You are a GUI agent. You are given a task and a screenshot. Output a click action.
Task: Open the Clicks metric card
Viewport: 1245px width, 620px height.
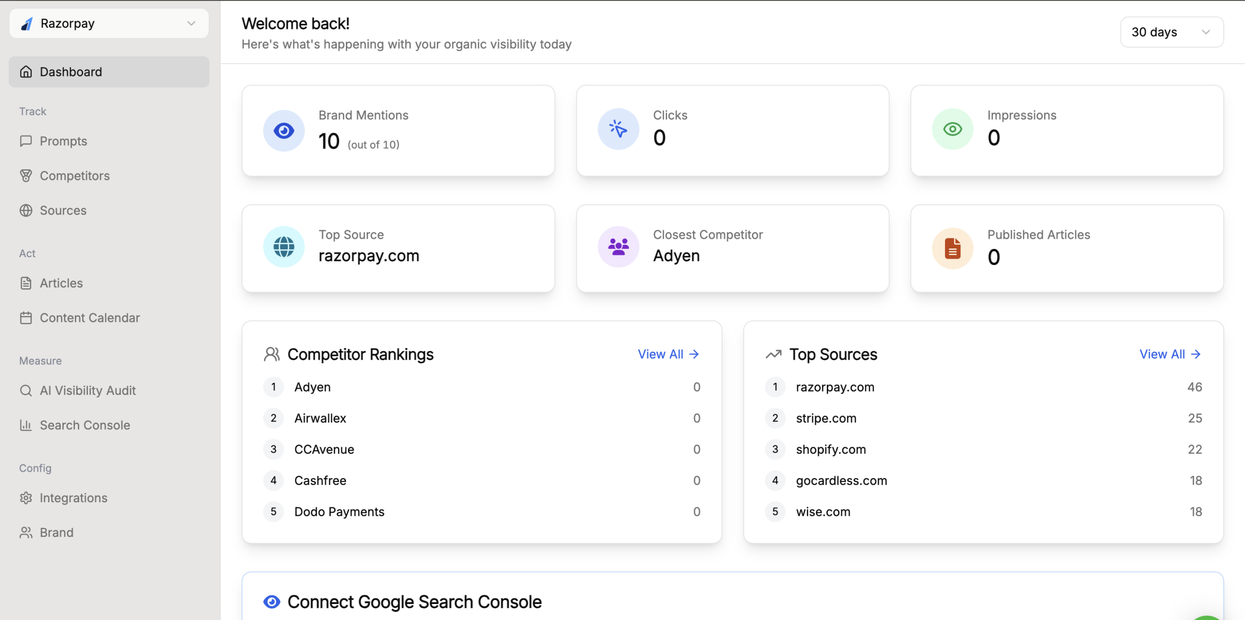point(732,131)
